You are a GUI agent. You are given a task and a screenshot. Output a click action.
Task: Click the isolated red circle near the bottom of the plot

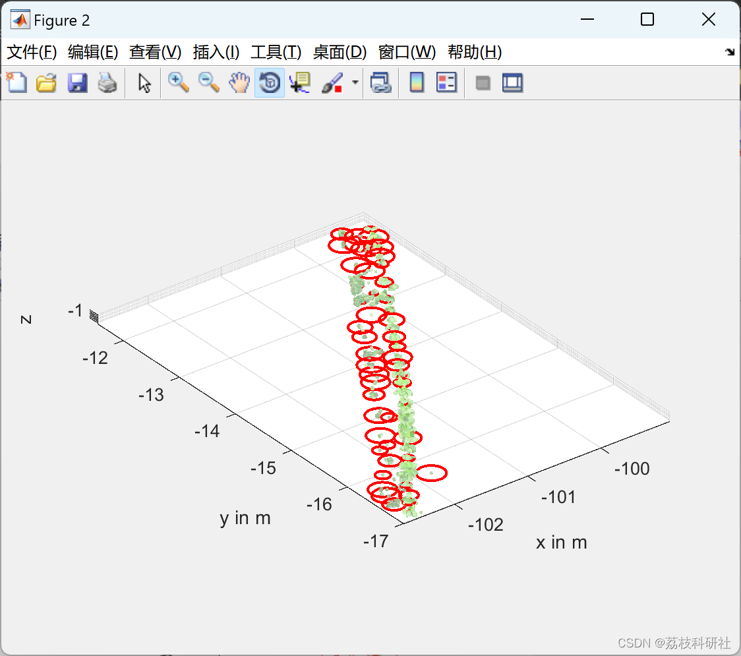432,473
